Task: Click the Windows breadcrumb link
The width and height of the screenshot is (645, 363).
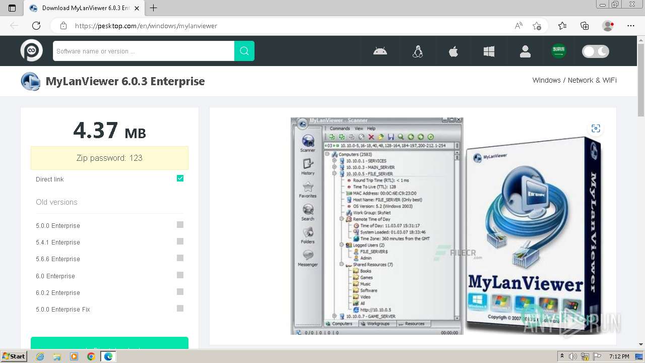Action: [546, 80]
